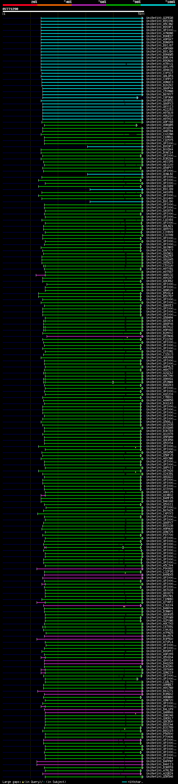Select hit label UniRef100_B9NGP8
This screenshot has height=784, width=178.
[x=160, y=42]
